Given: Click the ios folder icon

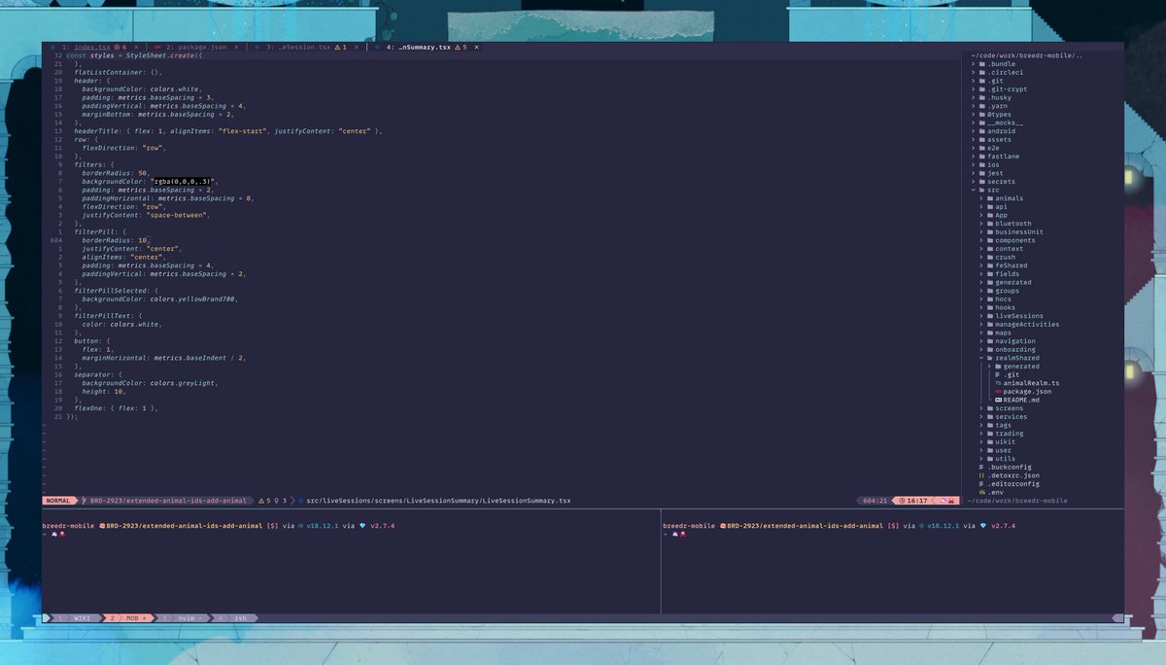Looking at the screenshot, I should click(x=981, y=164).
